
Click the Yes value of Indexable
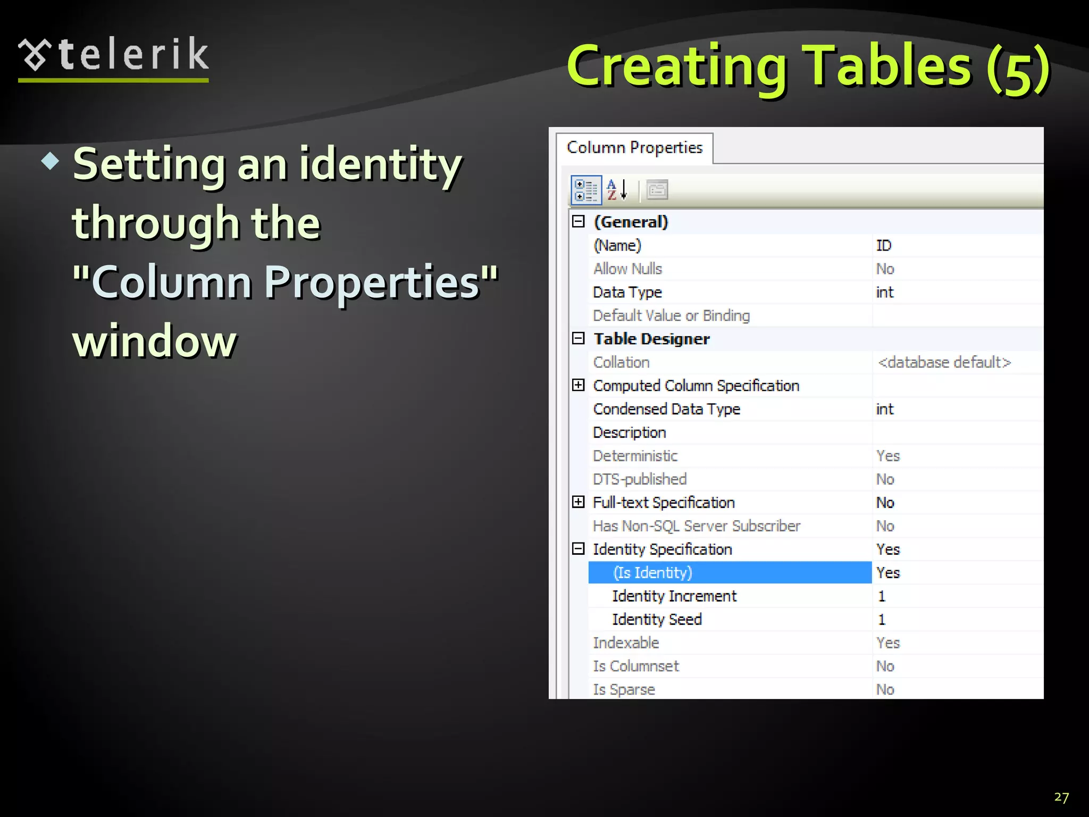tap(888, 643)
